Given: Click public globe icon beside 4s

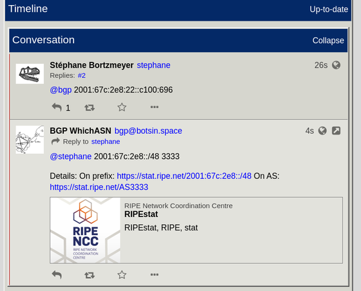Looking at the screenshot, I should coord(322,131).
